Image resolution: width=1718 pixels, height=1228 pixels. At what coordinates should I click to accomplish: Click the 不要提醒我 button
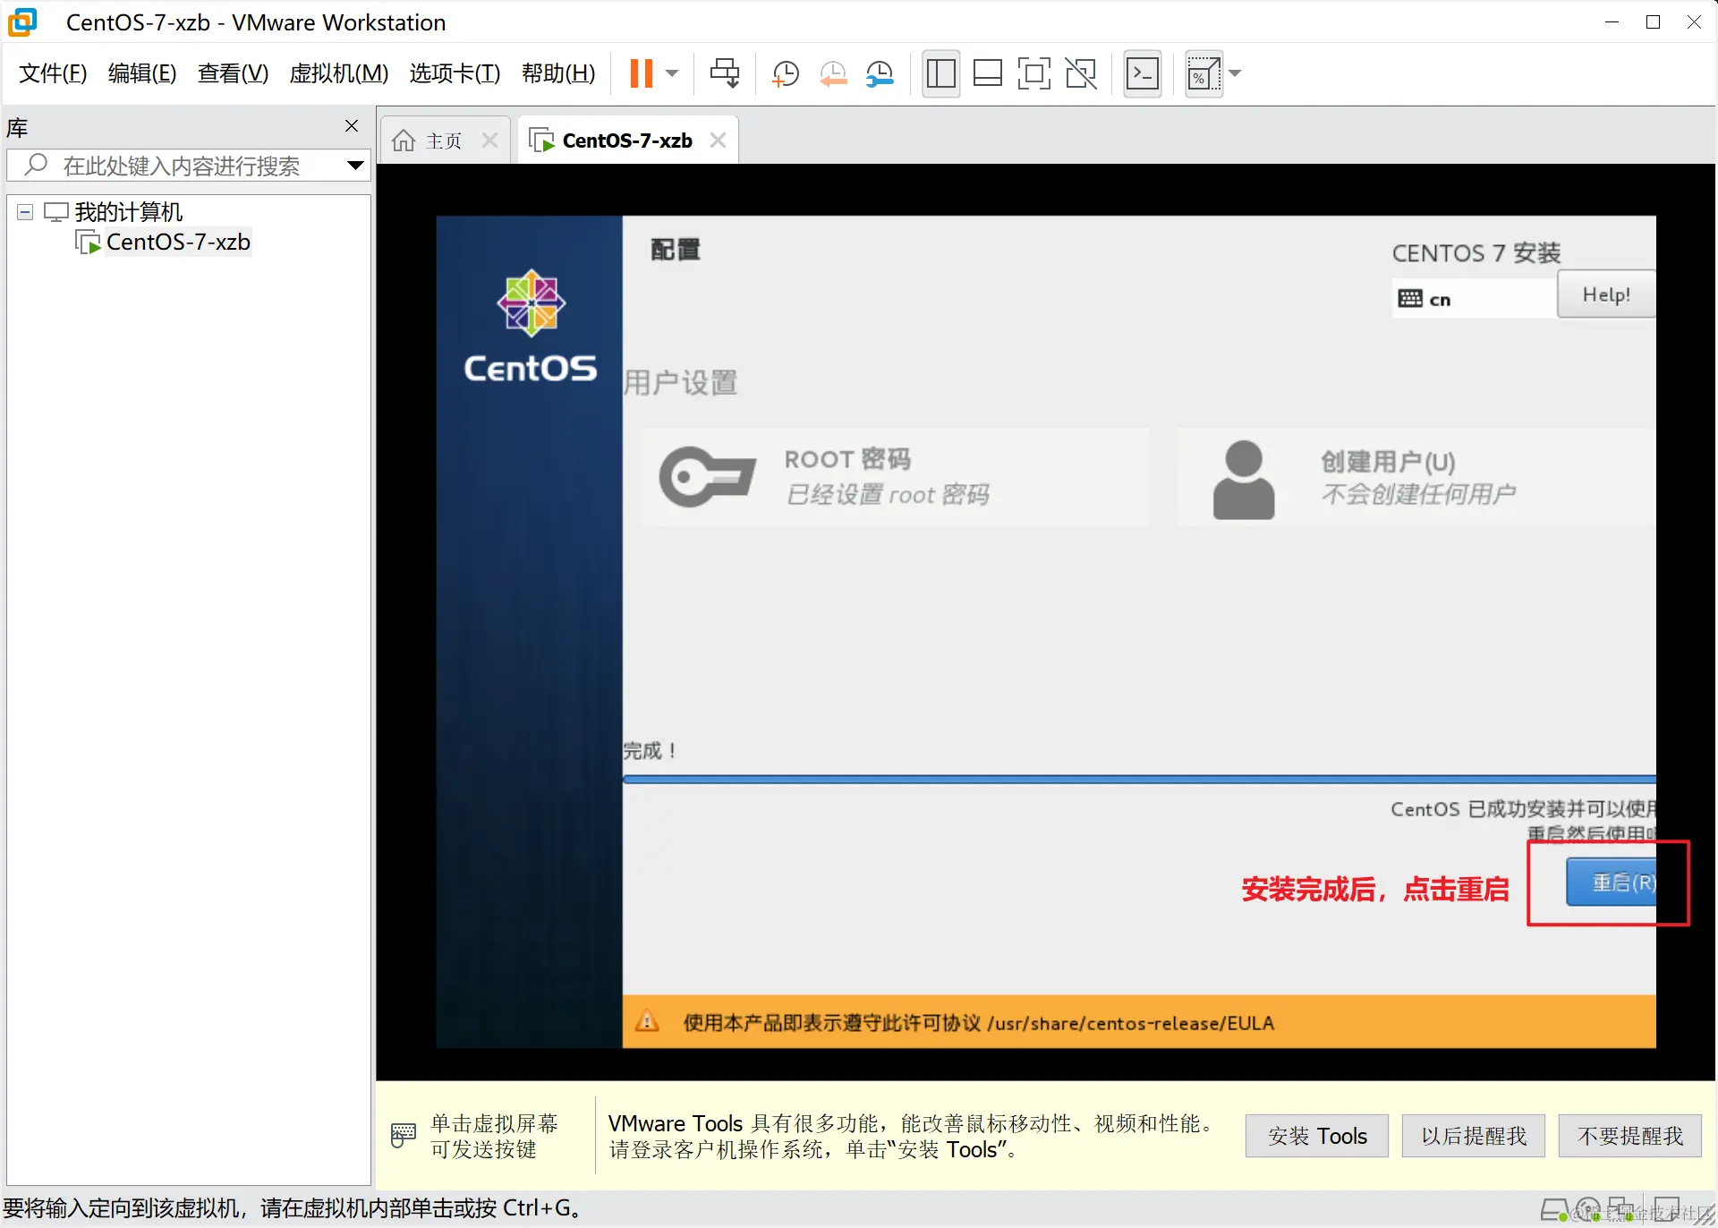click(x=1629, y=1136)
